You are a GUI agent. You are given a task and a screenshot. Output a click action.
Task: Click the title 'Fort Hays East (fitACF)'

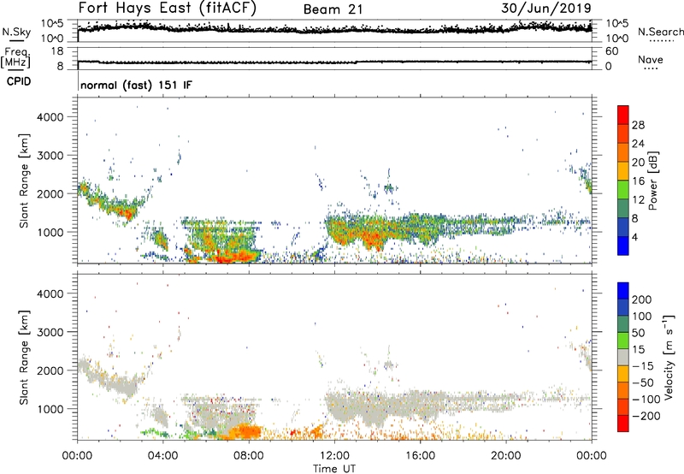167,8
